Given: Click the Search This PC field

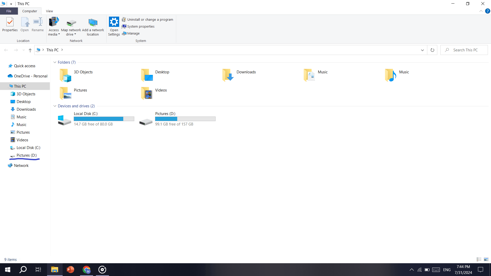Looking at the screenshot, I should 465,50.
